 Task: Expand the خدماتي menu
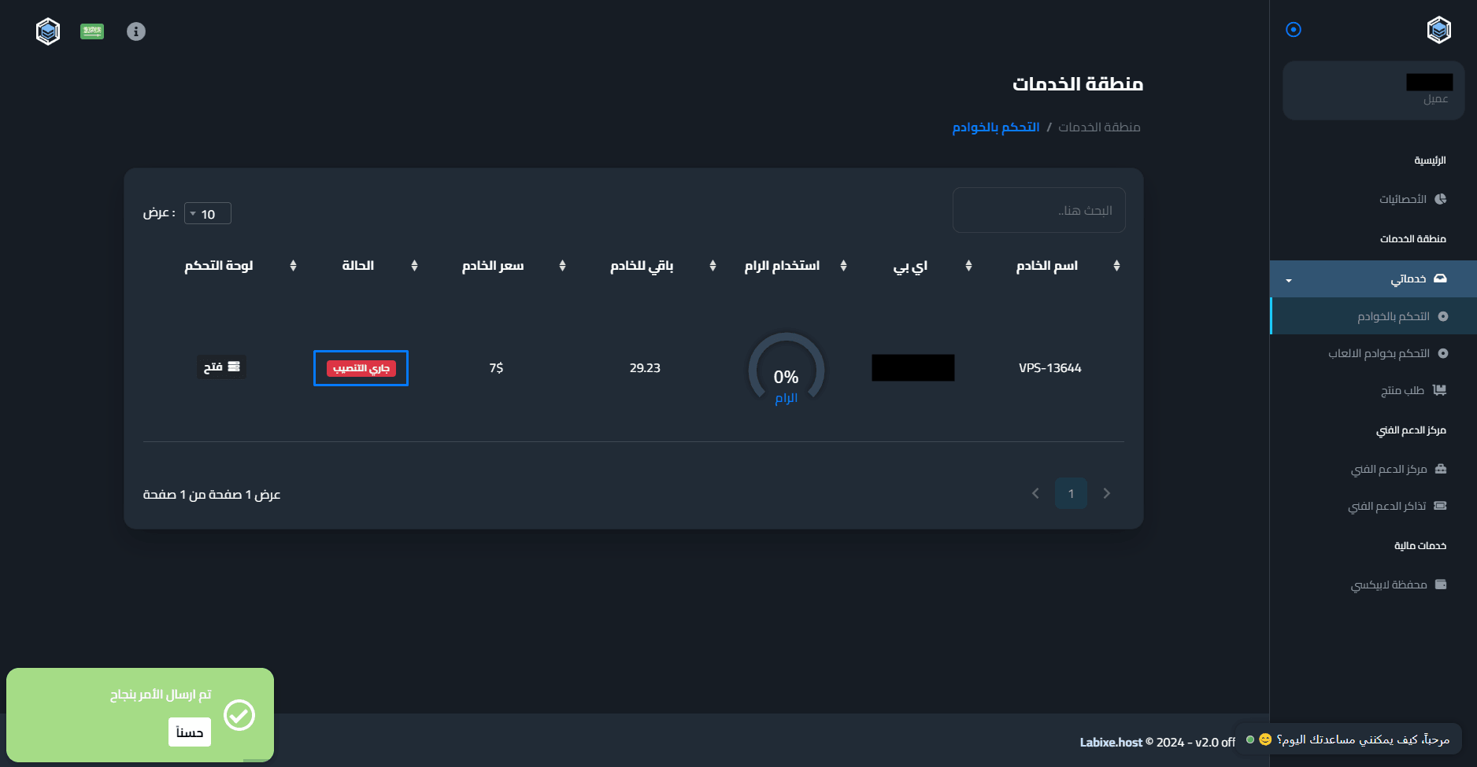tap(1373, 278)
